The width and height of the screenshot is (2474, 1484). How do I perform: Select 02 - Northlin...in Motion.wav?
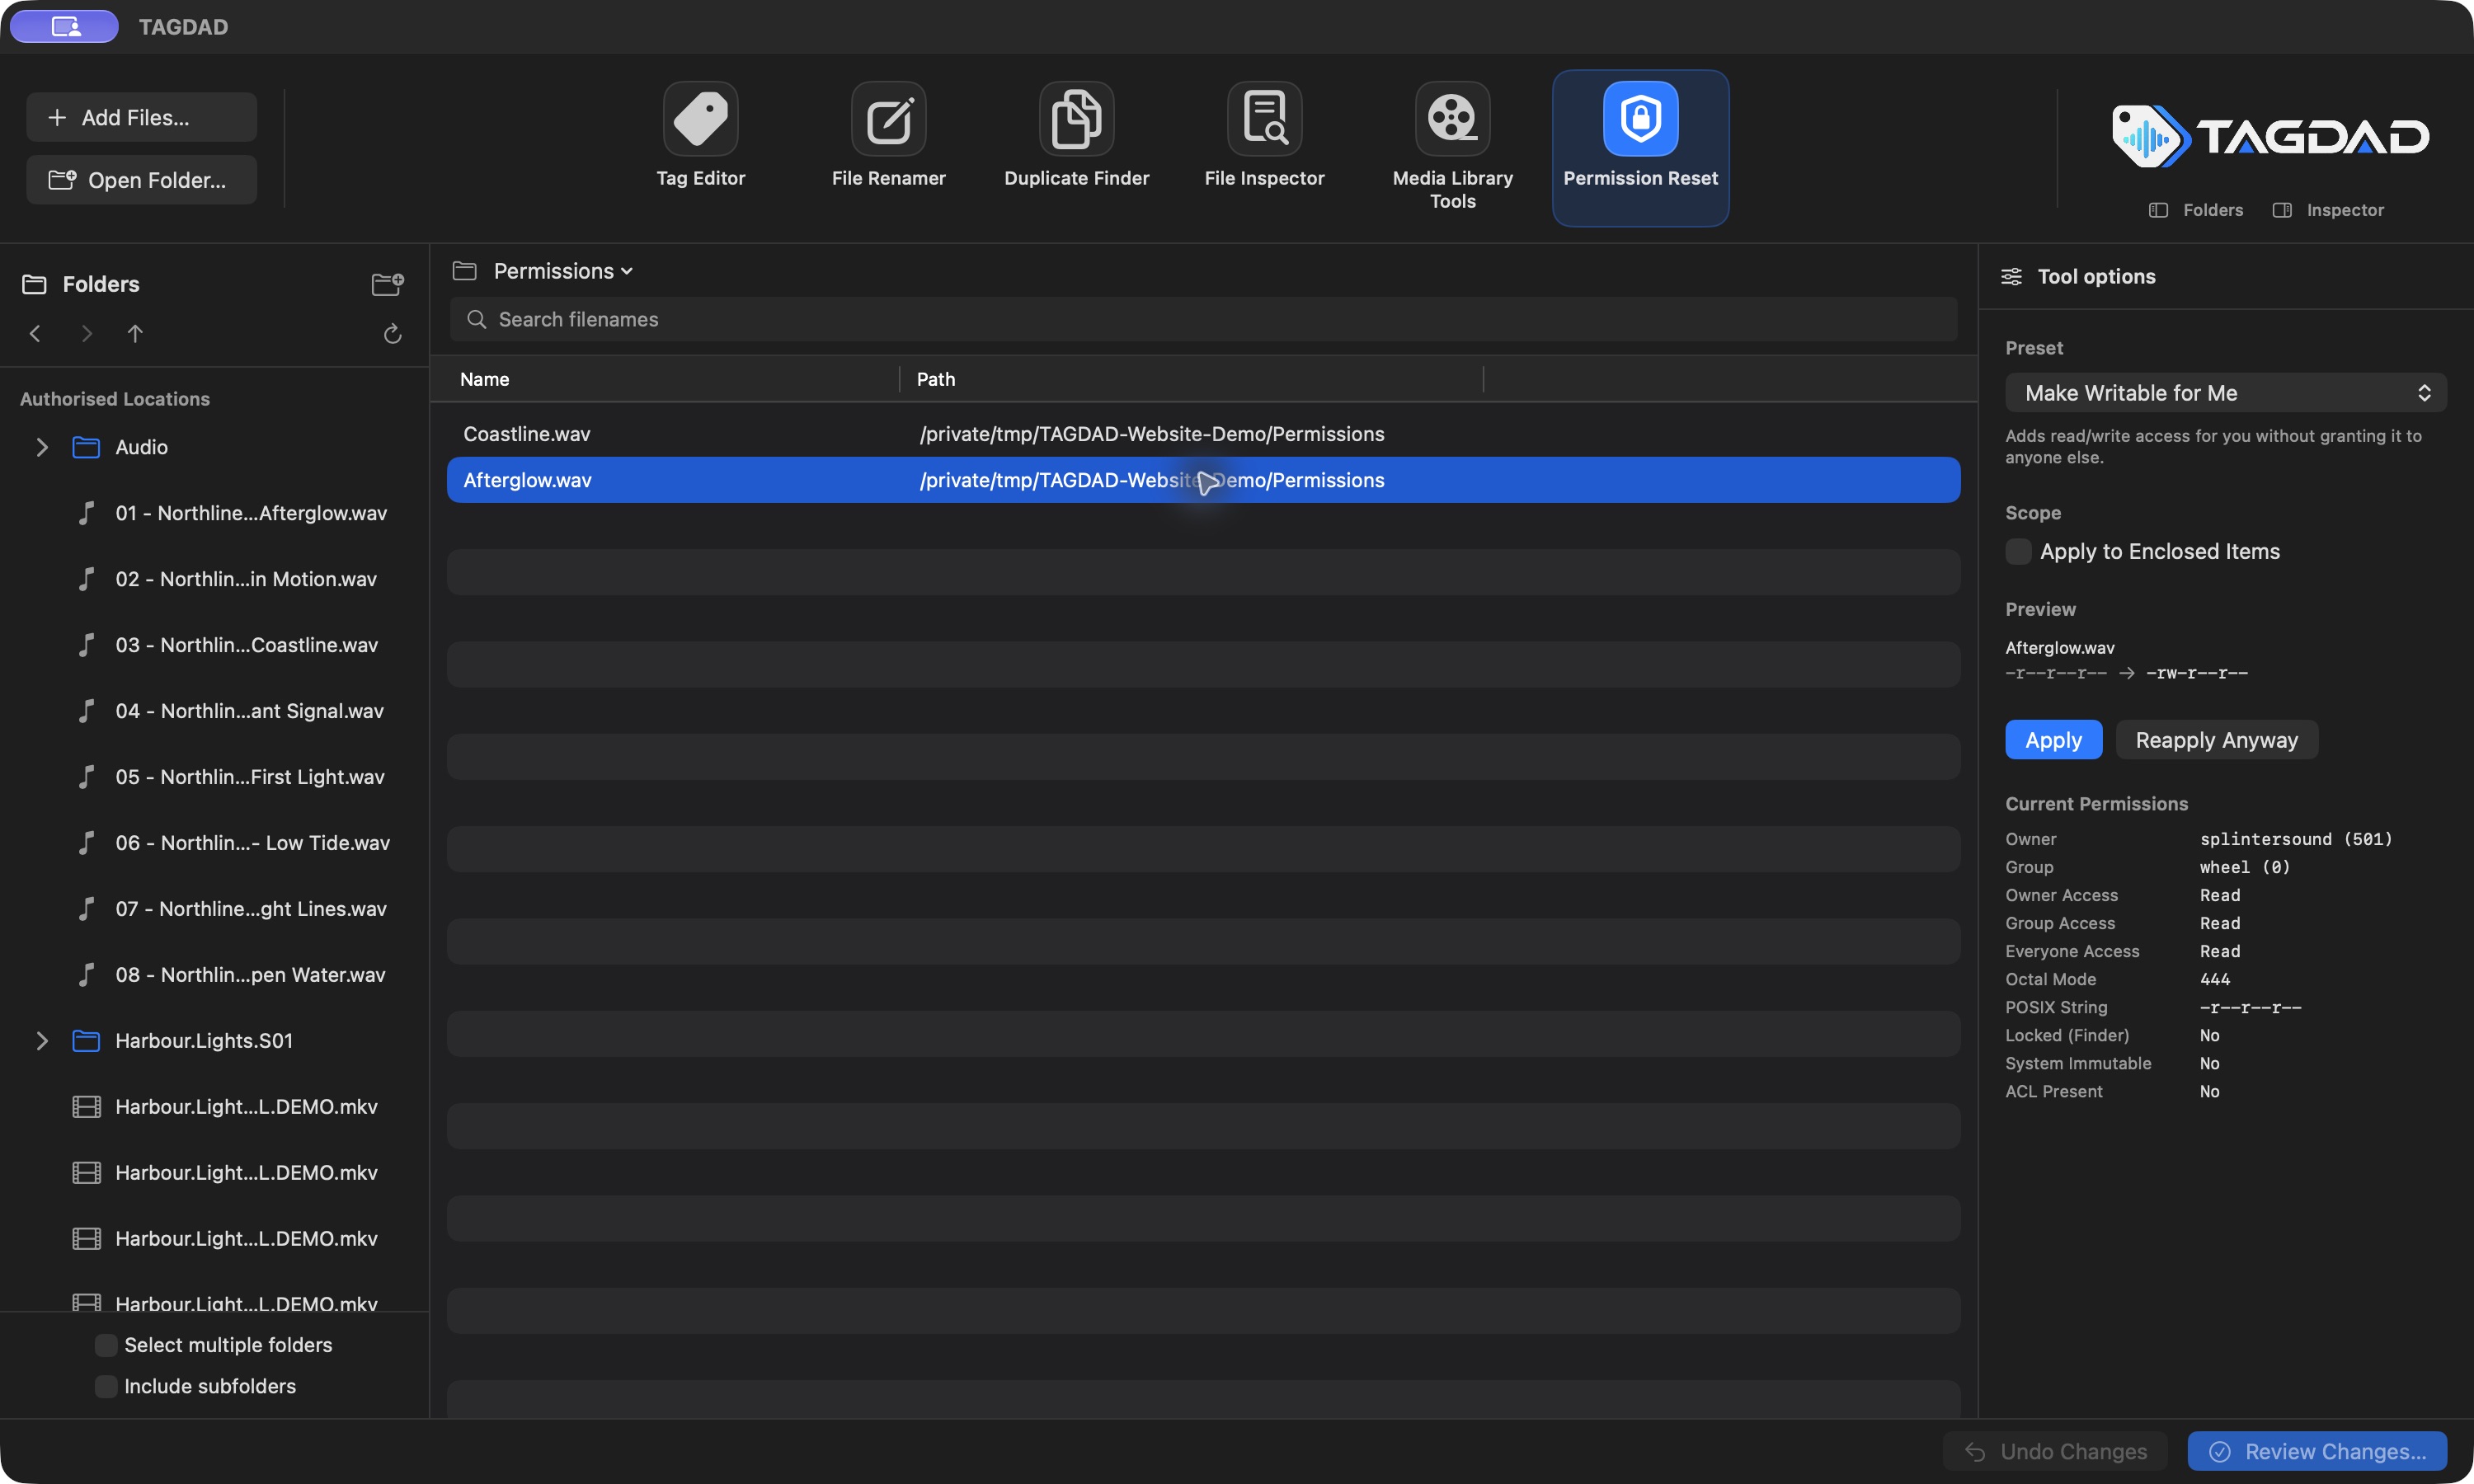231,579
